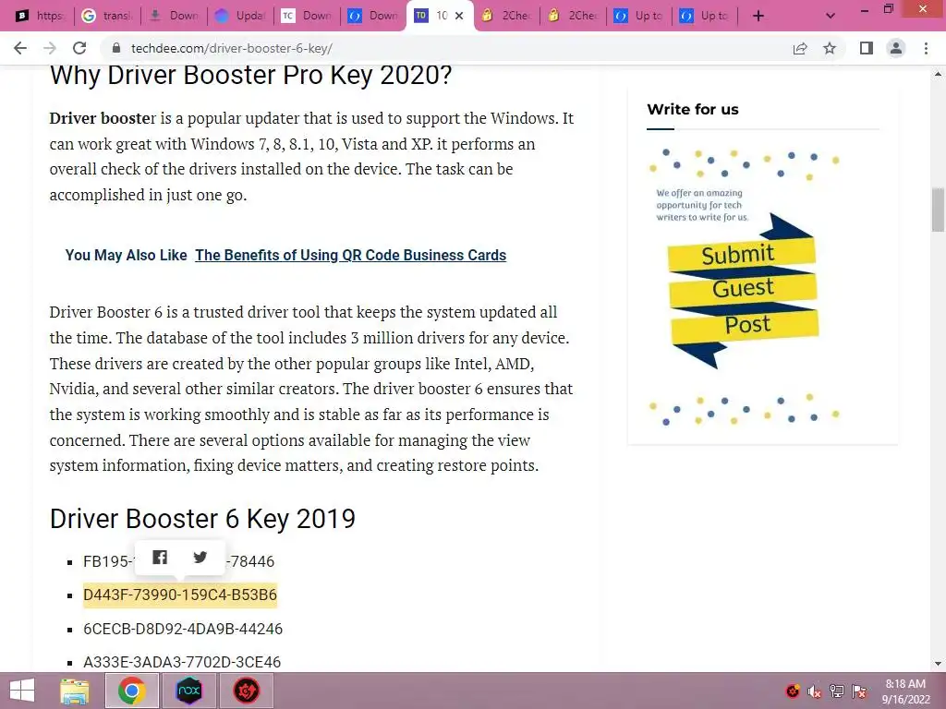Open Chrome from the taskbar
This screenshot has width=946, height=709.
pos(131,691)
